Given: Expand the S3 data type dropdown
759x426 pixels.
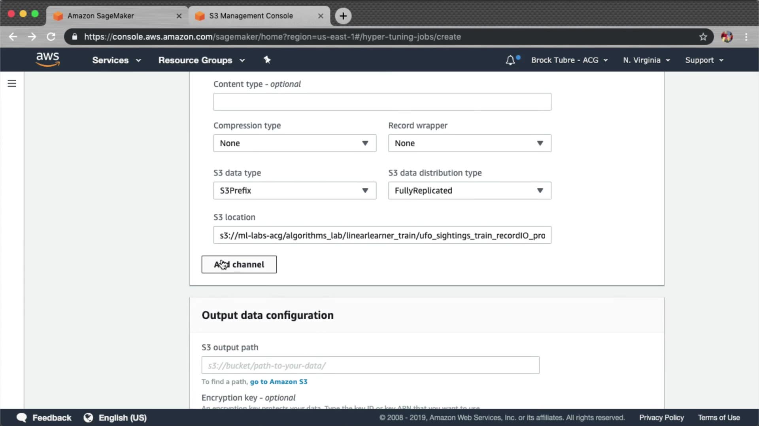Looking at the screenshot, I should (x=295, y=191).
